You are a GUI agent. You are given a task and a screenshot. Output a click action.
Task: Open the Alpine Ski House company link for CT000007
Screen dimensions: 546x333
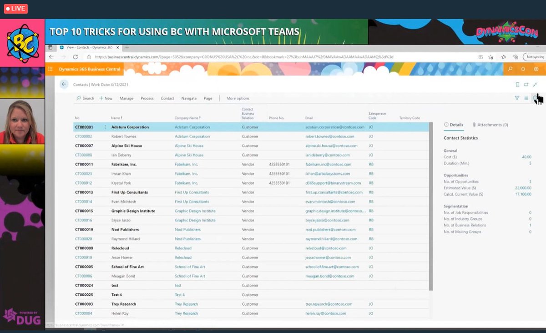189,146
